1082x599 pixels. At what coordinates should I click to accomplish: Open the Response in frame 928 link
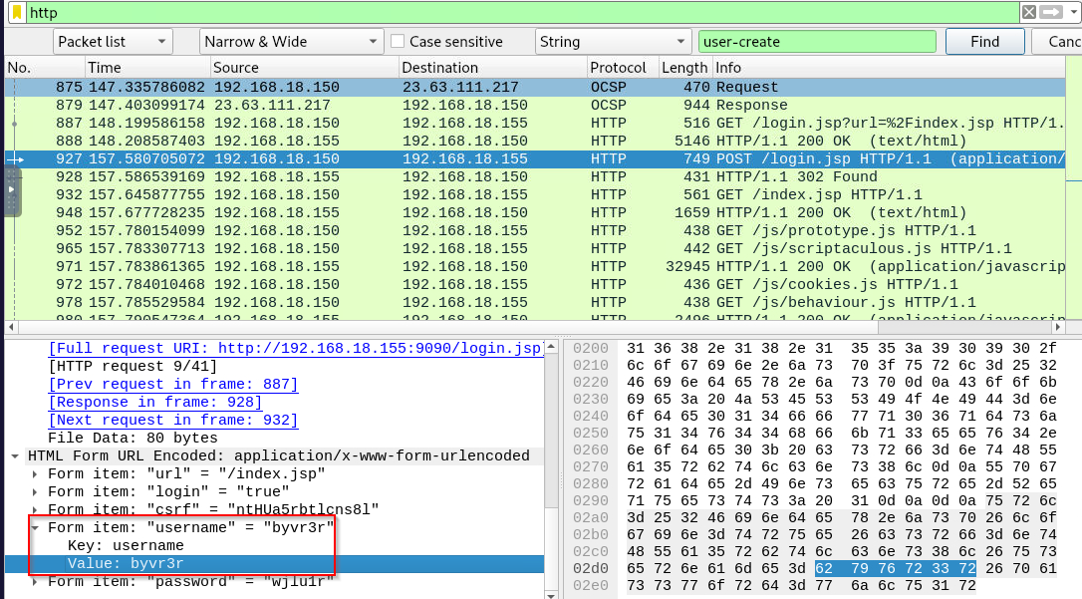[154, 402]
